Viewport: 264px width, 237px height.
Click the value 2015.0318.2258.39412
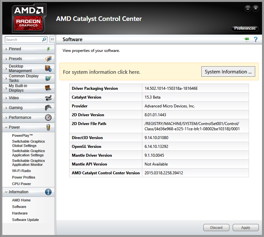(x=163, y=173)
